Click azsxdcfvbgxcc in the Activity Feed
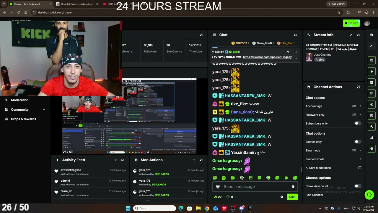This screenshot has height=213, width=378. click(x=71, y=170)
